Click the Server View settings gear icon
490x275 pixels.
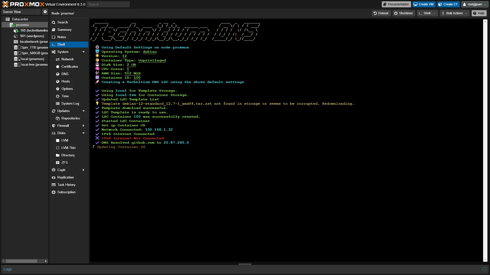coord(45,12)
